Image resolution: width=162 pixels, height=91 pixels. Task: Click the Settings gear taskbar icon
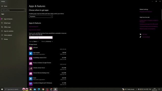pos(55,89)
